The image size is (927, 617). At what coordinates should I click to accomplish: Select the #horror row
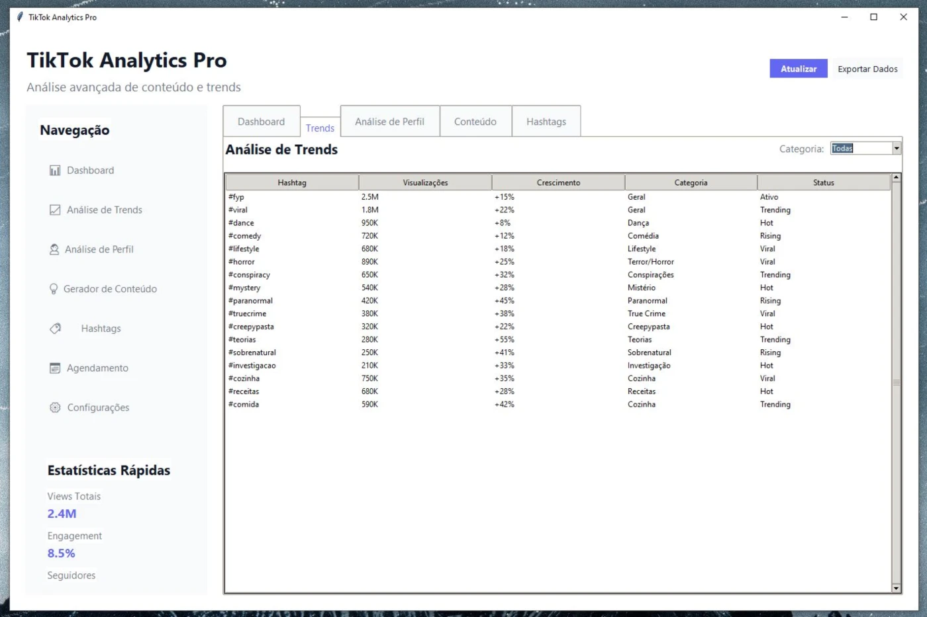pos(558,262)
